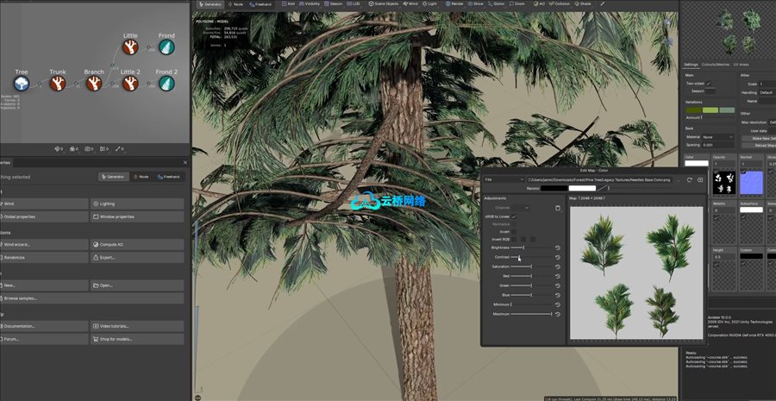
Task: Reload the texture file in Edit Map
Action: (689, 179)
